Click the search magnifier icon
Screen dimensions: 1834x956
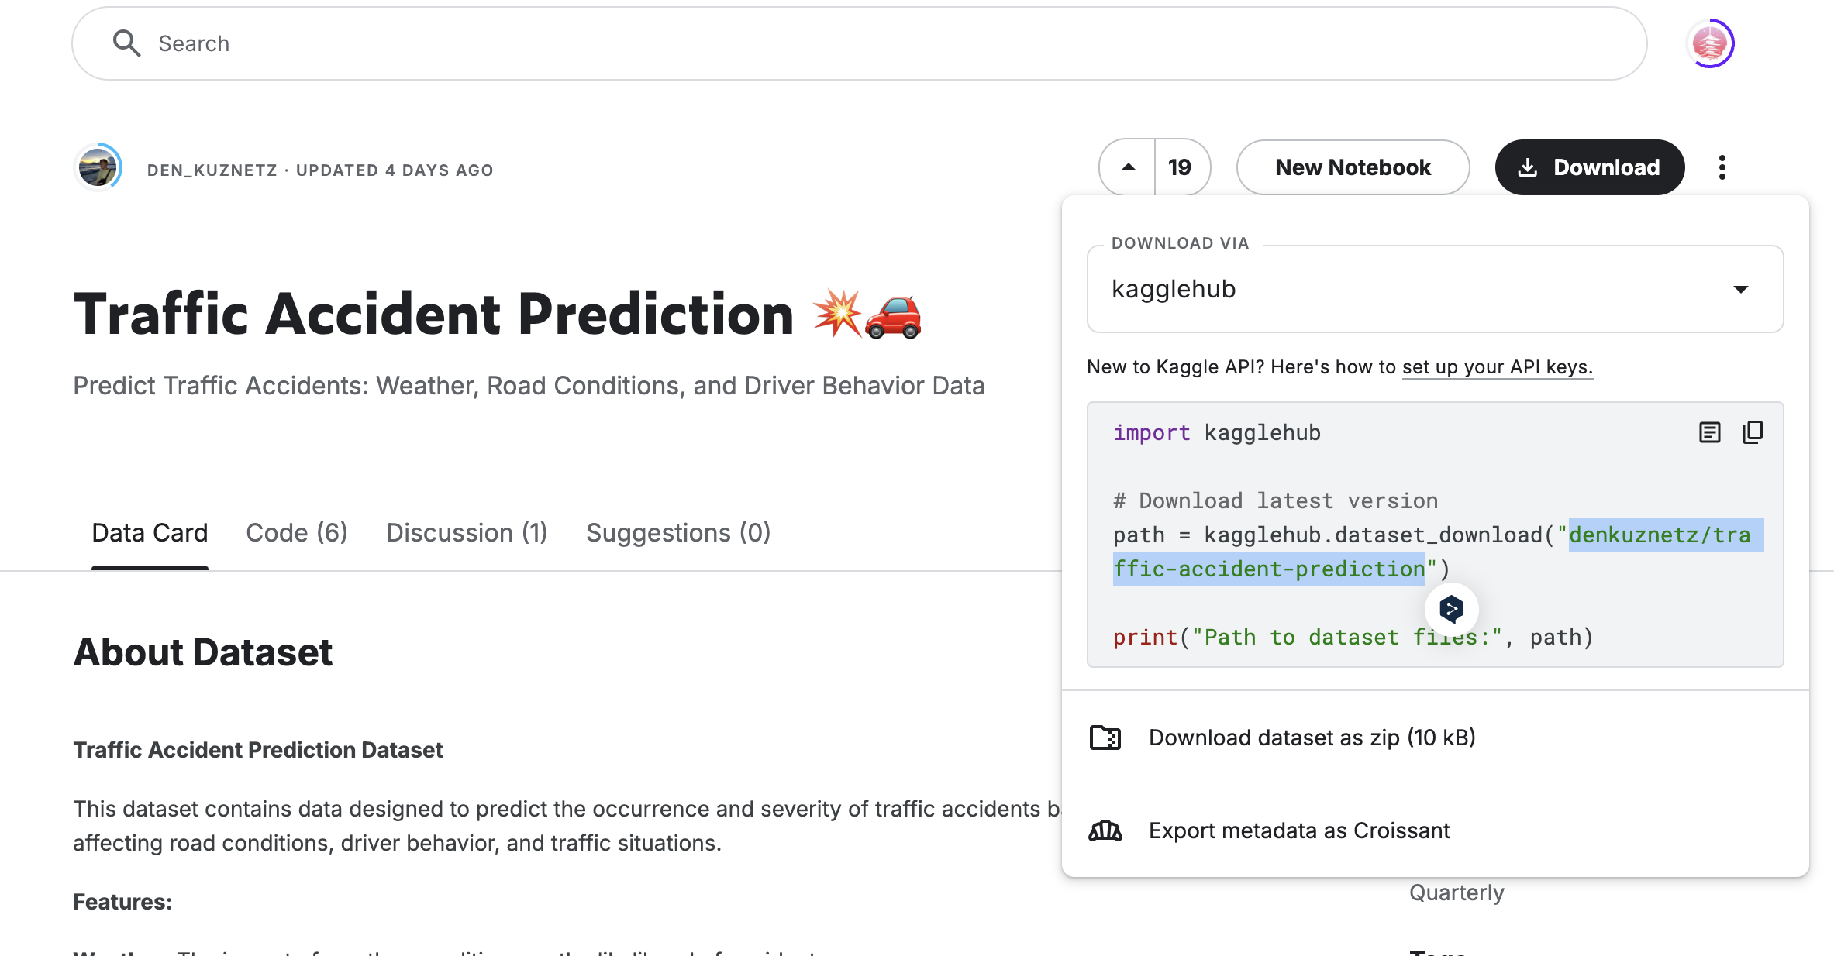[126, 43]
